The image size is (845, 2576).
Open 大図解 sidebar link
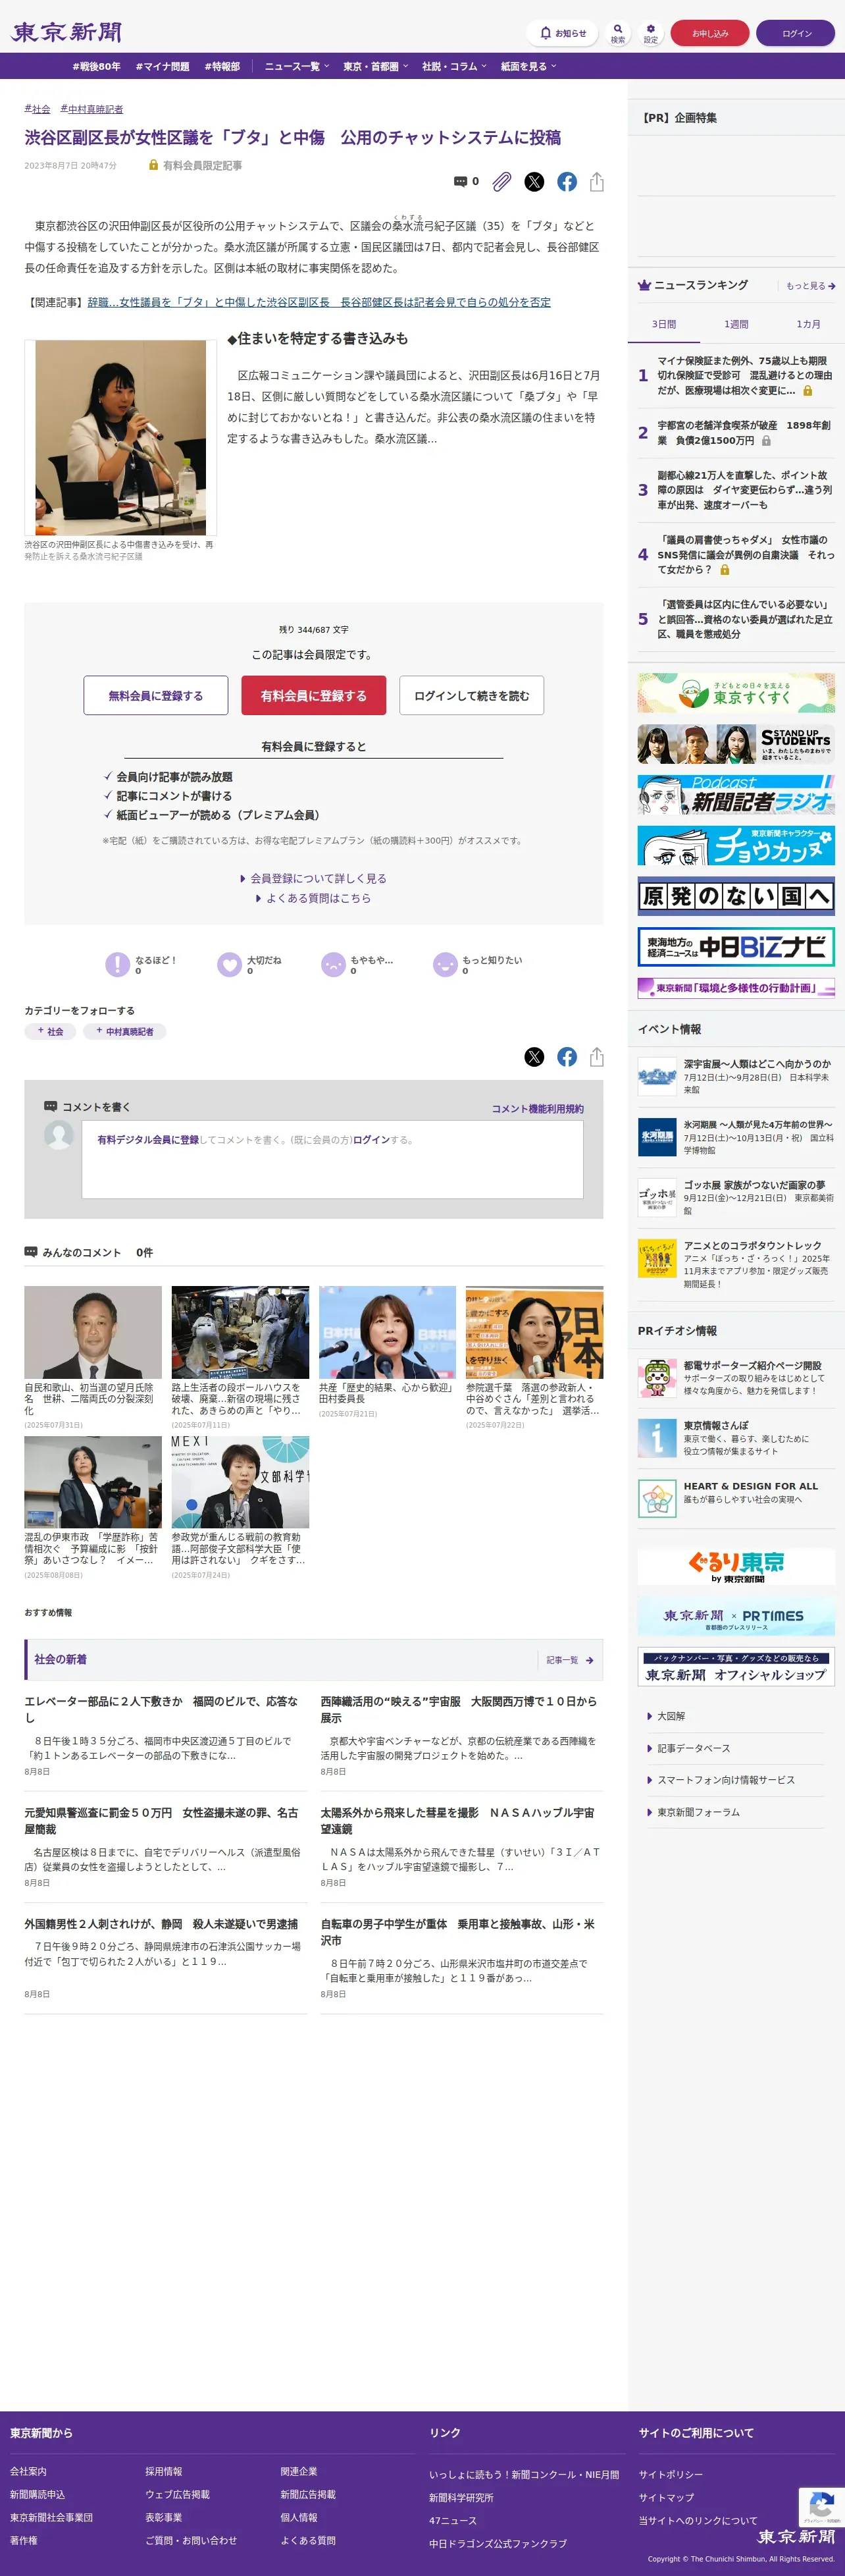pyautogui.click(x=671, y=1716)
